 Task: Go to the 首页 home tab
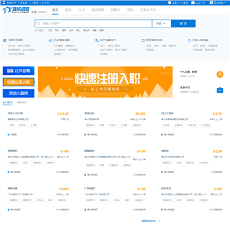pyautogui.click(x=55, y=10)
